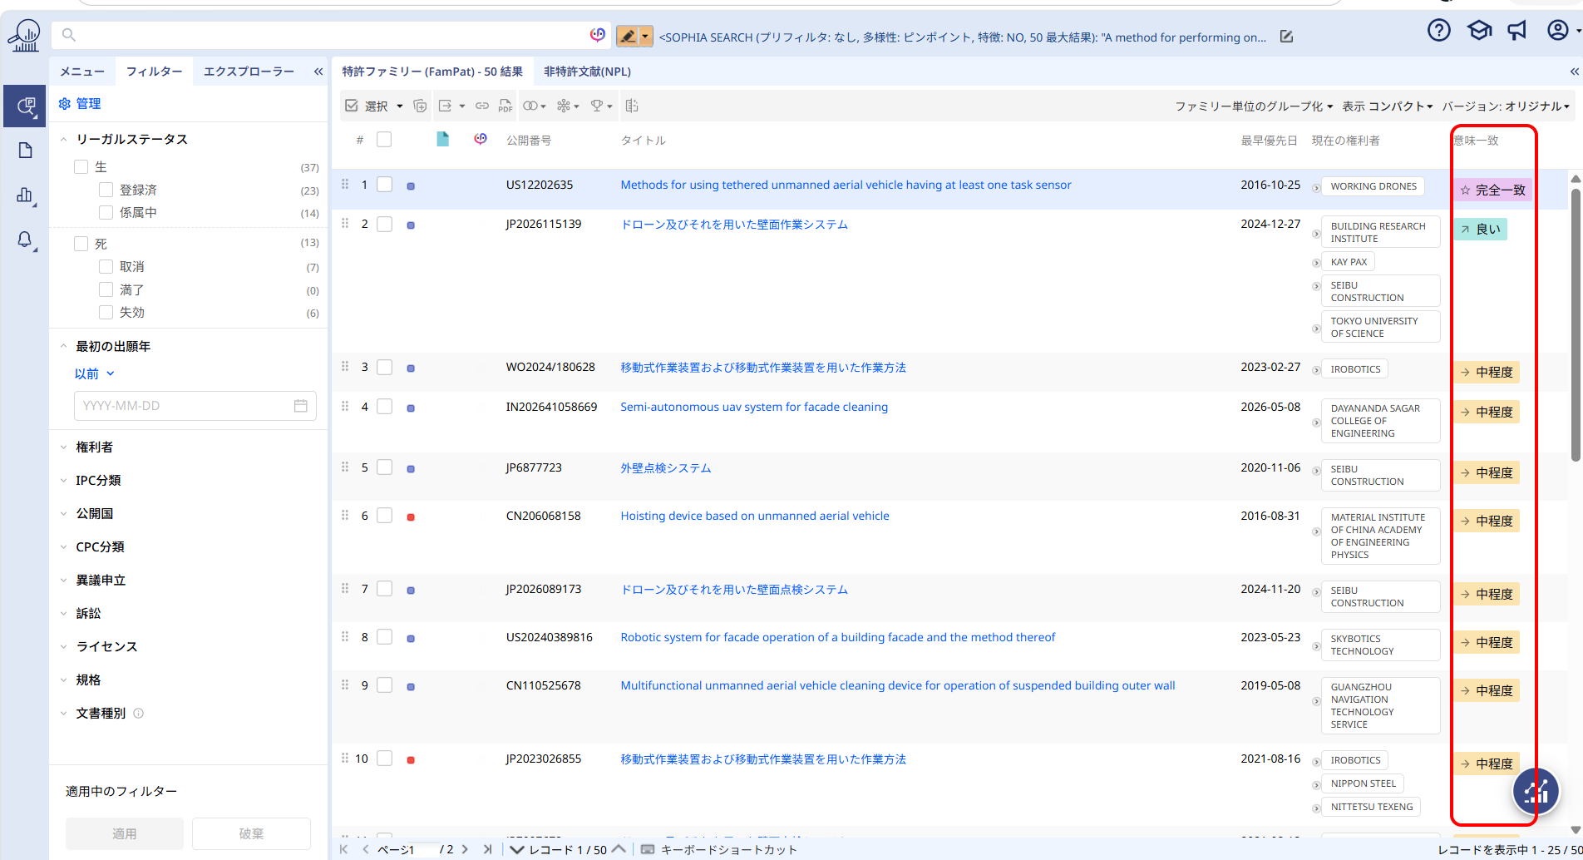This screenshot has width=1583, height=860.
Task: Open the Methods for using tethered unmanned aerial vehicle title
Action: pyautogui.click(x=846, y=185)
